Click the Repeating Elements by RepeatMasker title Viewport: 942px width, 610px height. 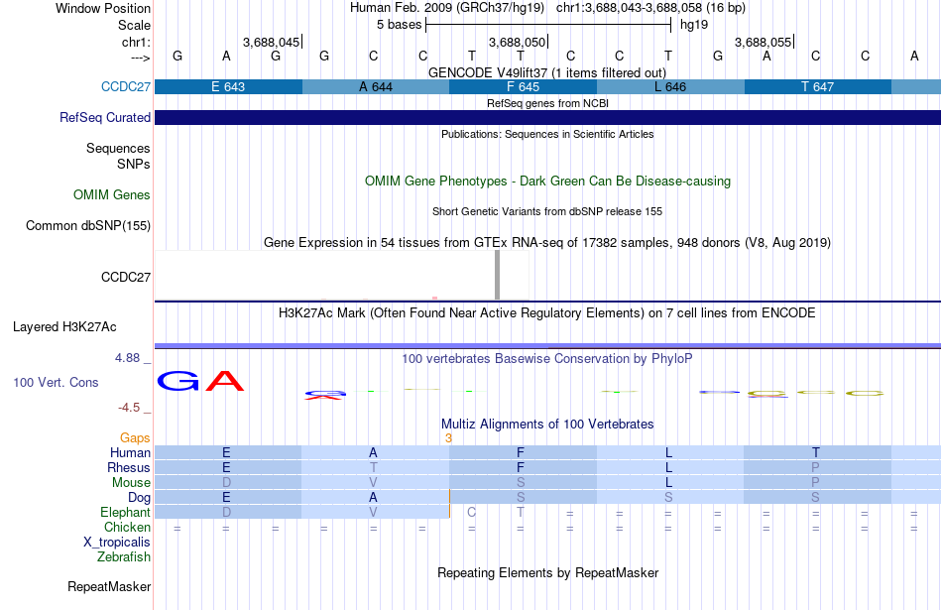(x=547, y=572)
